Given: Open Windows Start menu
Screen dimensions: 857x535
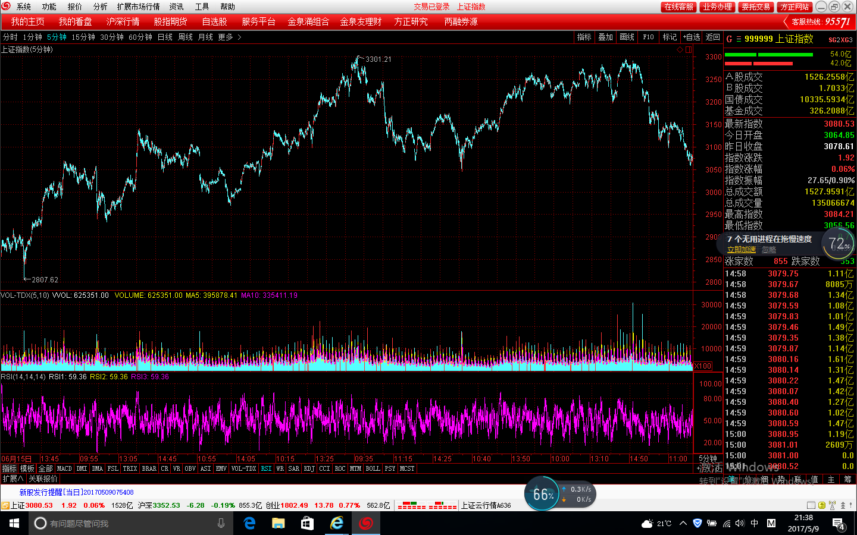Looking at the screenshot, I should pos(14,523).
